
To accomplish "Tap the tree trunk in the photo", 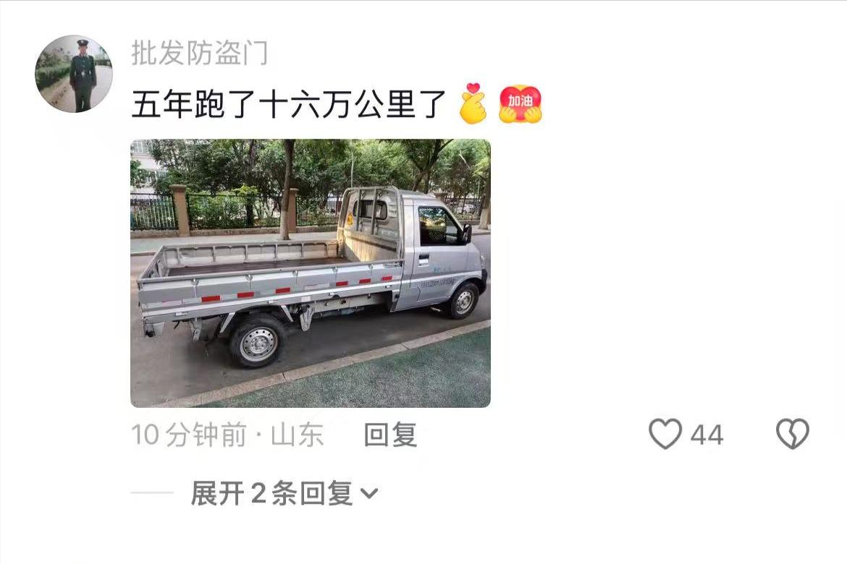I will click(286, 189).
